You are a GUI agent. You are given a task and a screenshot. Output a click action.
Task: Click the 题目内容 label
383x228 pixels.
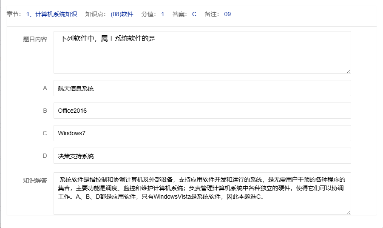click(35, 39)
